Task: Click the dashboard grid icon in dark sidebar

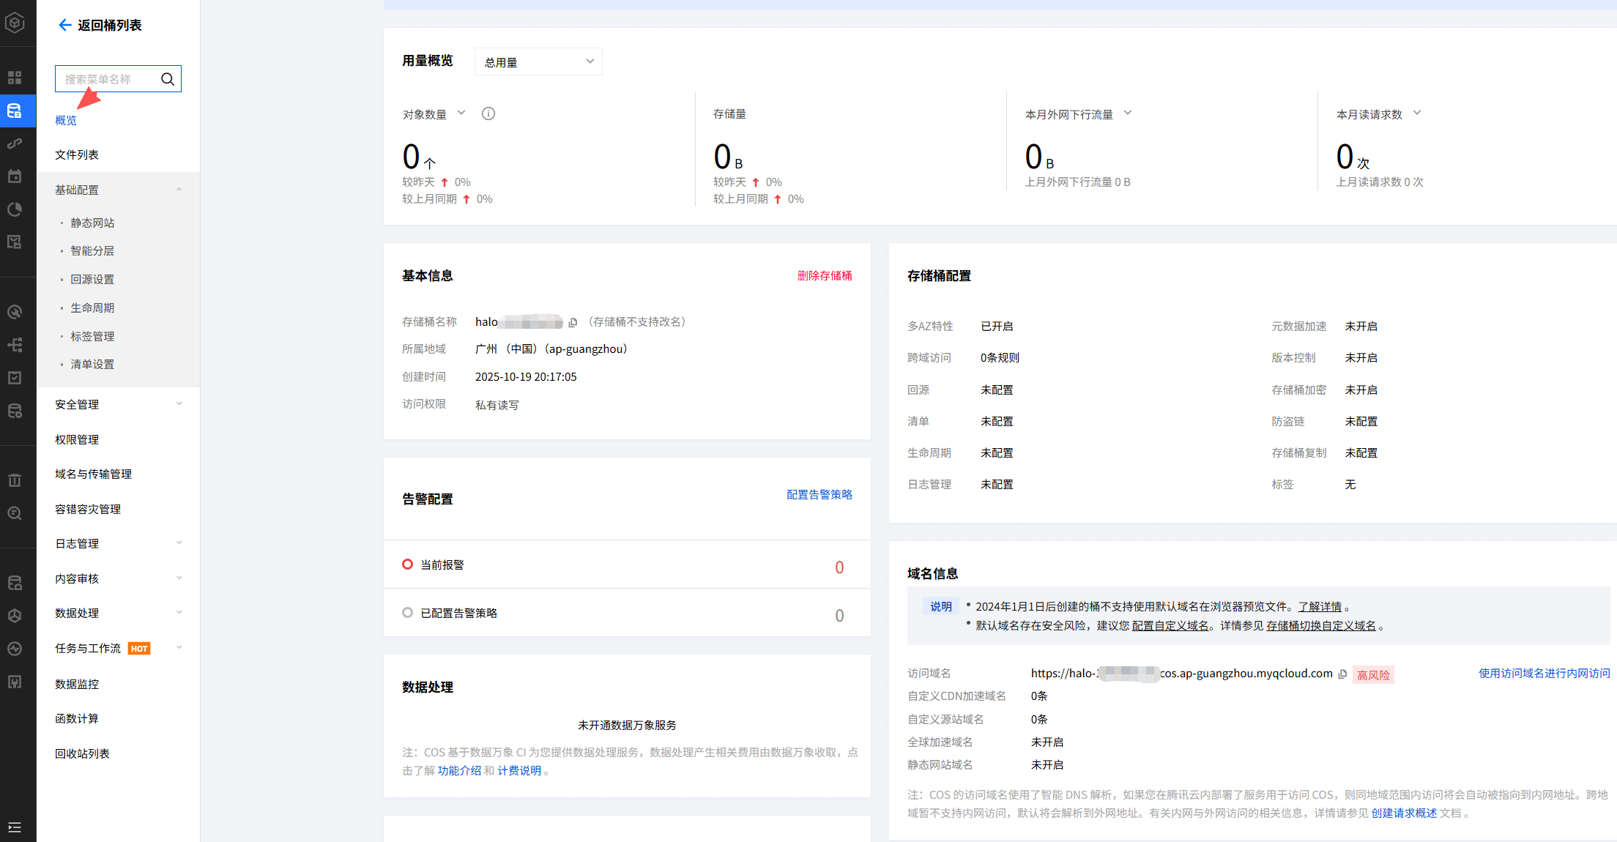Action: tap(15, 78)
